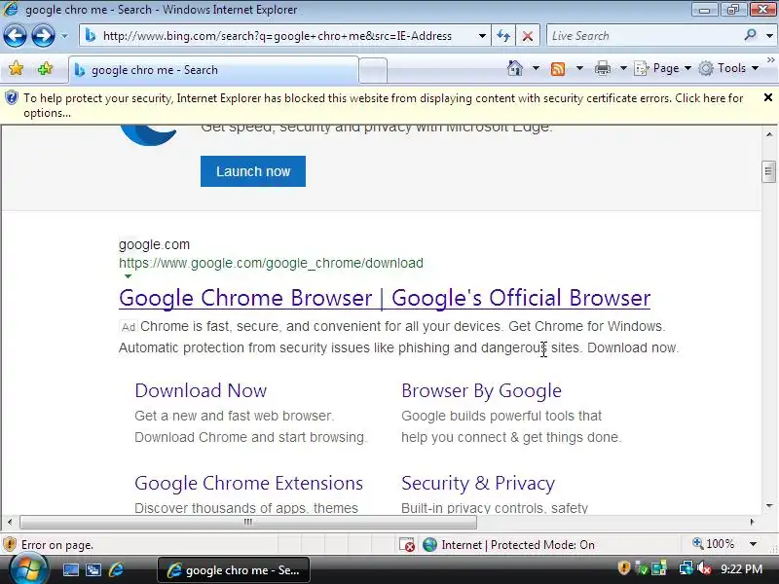Click the vertical scrollbar up arrow

tap(769, 134)
